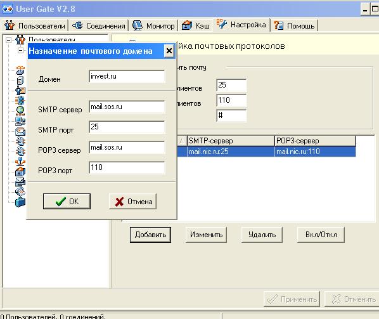Click Отмена to cancel the dialog
Screen dimensions: 379x319
coord(132,201)
